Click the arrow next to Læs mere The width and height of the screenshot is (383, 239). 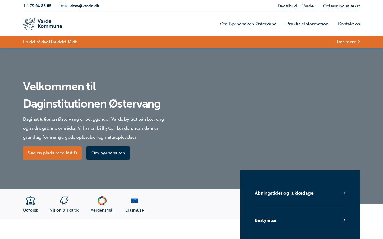(359, 42)
